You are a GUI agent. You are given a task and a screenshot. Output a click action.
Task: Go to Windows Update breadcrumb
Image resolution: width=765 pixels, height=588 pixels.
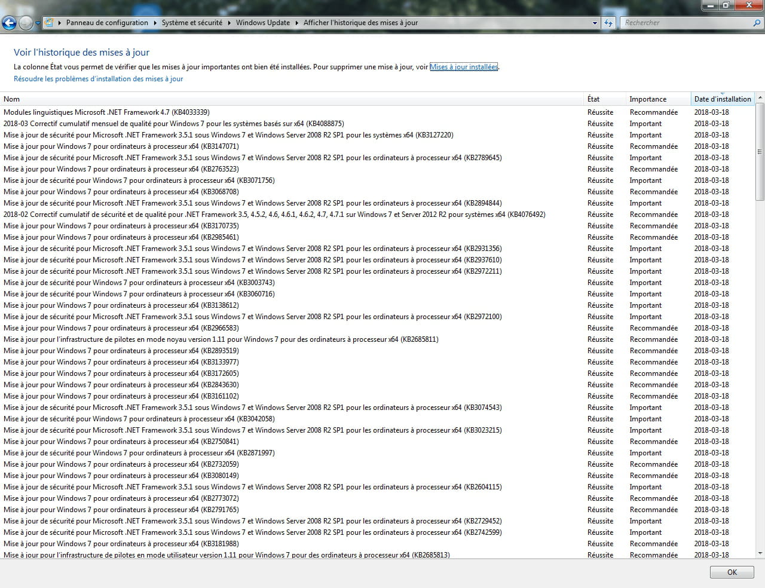263,23
